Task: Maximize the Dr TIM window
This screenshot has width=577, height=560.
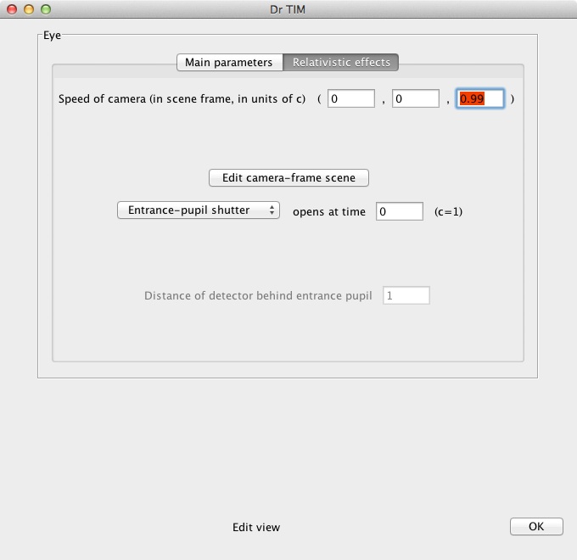Action: pos(46,9)
